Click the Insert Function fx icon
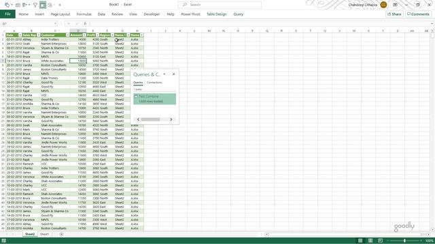This screenshot has height=244, width=435. pyautogui.click(x=85, y=24)
